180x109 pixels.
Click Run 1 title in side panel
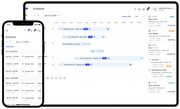pyautogui.click(x=150, y=48)
